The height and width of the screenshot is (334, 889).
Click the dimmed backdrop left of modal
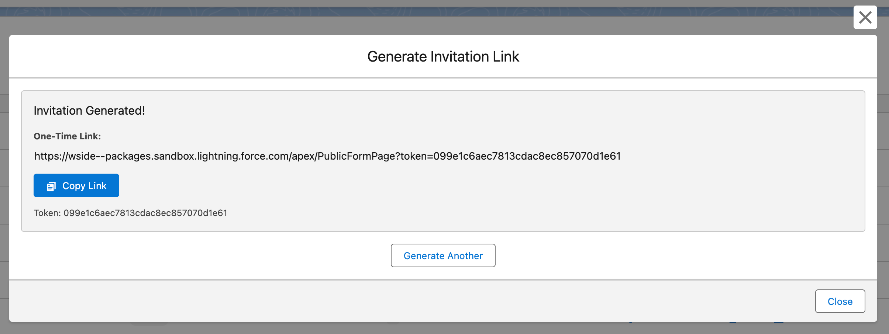[4, 166]
